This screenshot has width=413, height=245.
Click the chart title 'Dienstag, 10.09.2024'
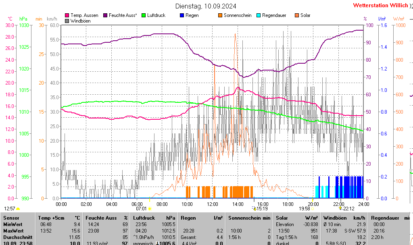pyautogui.click(x=206, y=6)
